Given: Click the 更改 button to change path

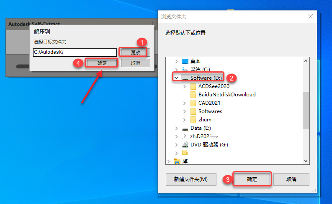Looking at the screenshot, I should pyautogui.click(x=136, y=52).
